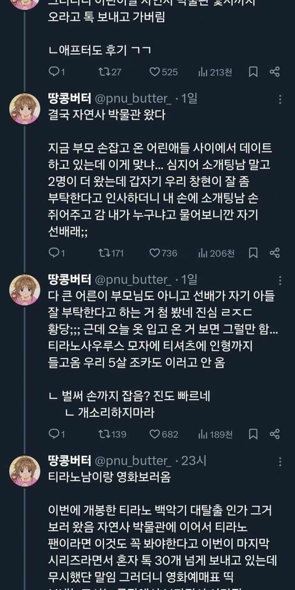Screen dimensions: 295x590
Task: Open view analytics showing 206천
Action: [x=203, y=253]
